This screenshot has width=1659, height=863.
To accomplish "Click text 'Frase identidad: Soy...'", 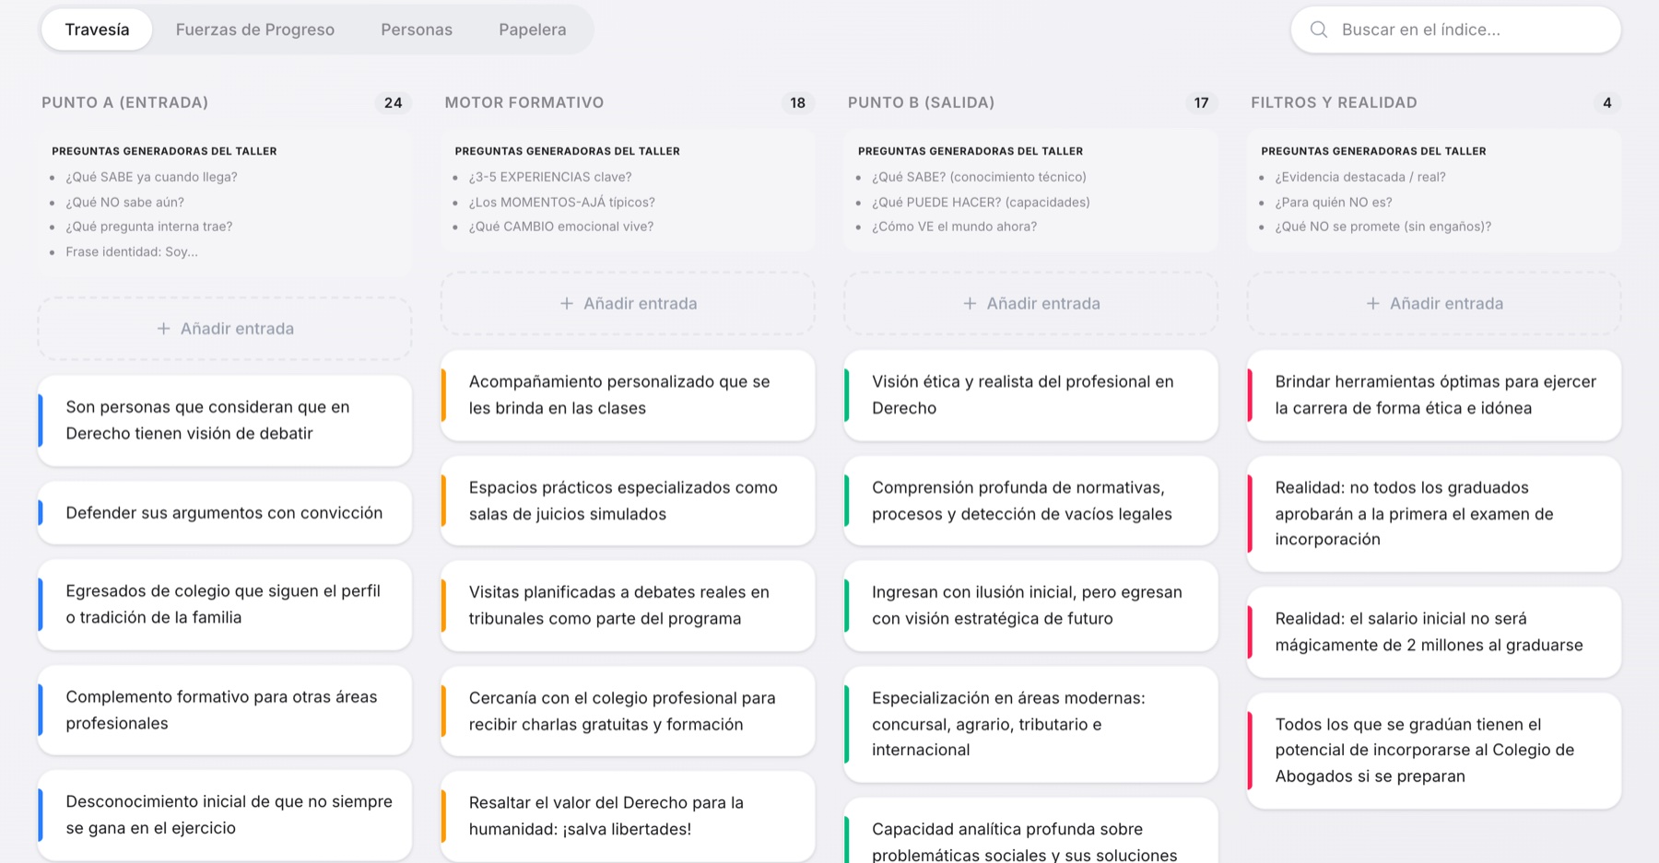I will (132, 251).
